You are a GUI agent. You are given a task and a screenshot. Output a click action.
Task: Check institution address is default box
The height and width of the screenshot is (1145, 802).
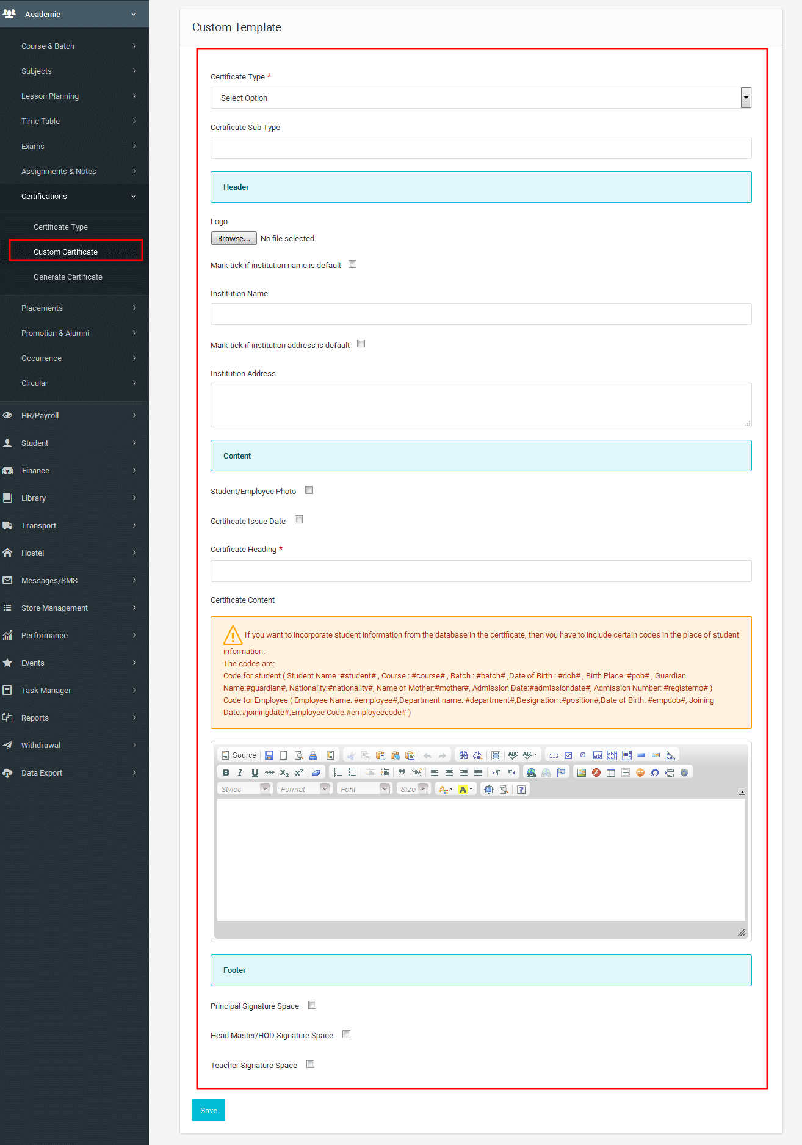[361, 344]
